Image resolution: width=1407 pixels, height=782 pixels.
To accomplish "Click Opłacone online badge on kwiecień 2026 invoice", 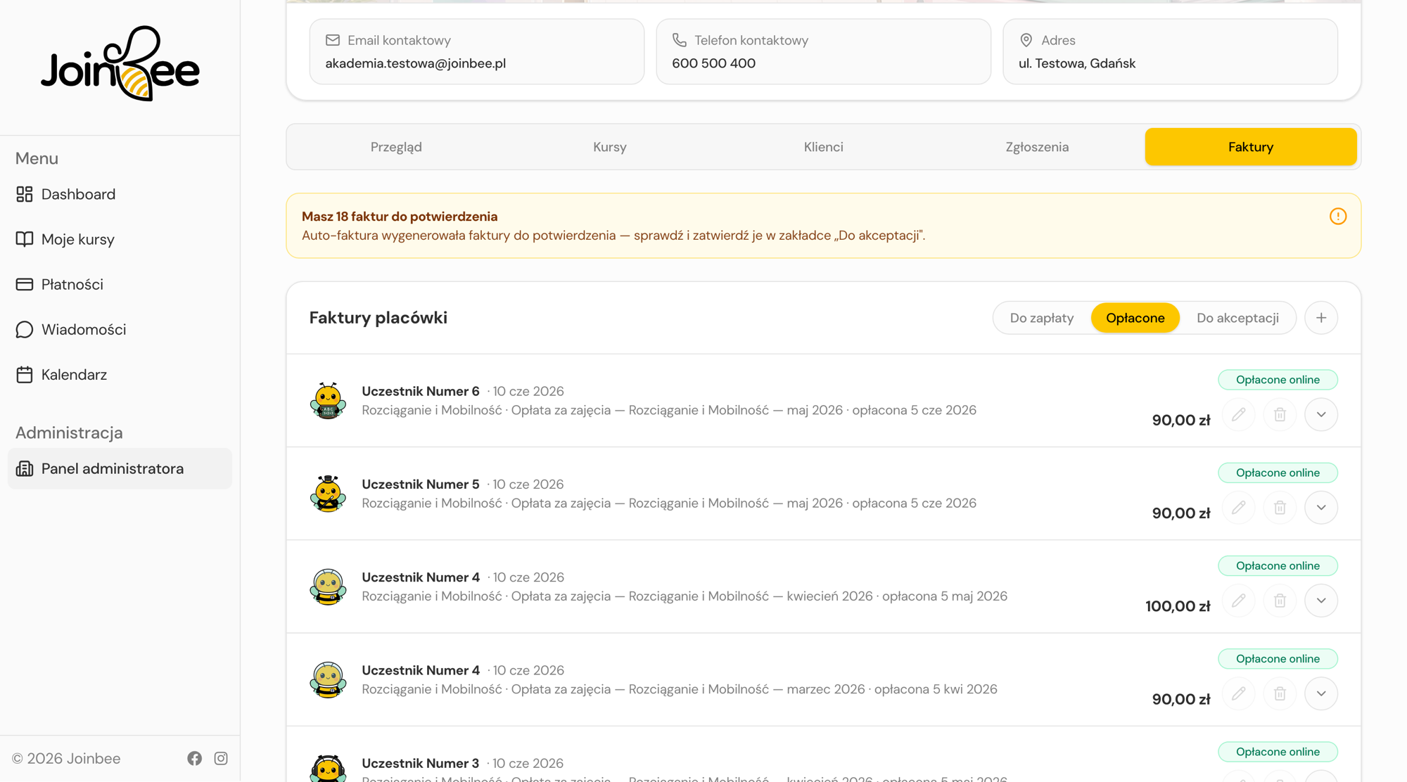I will (1278, 565).
